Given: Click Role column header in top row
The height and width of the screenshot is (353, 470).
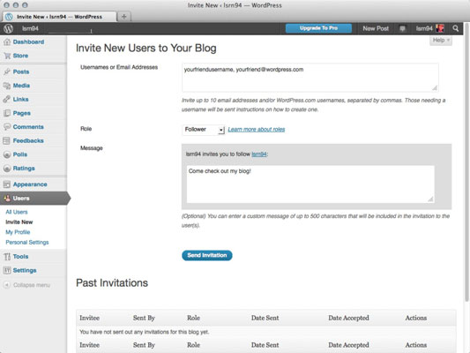Looking at the screenshot, I should (x=193, y=318).
